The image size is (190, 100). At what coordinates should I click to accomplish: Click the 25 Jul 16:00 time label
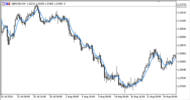coord(40,97)
